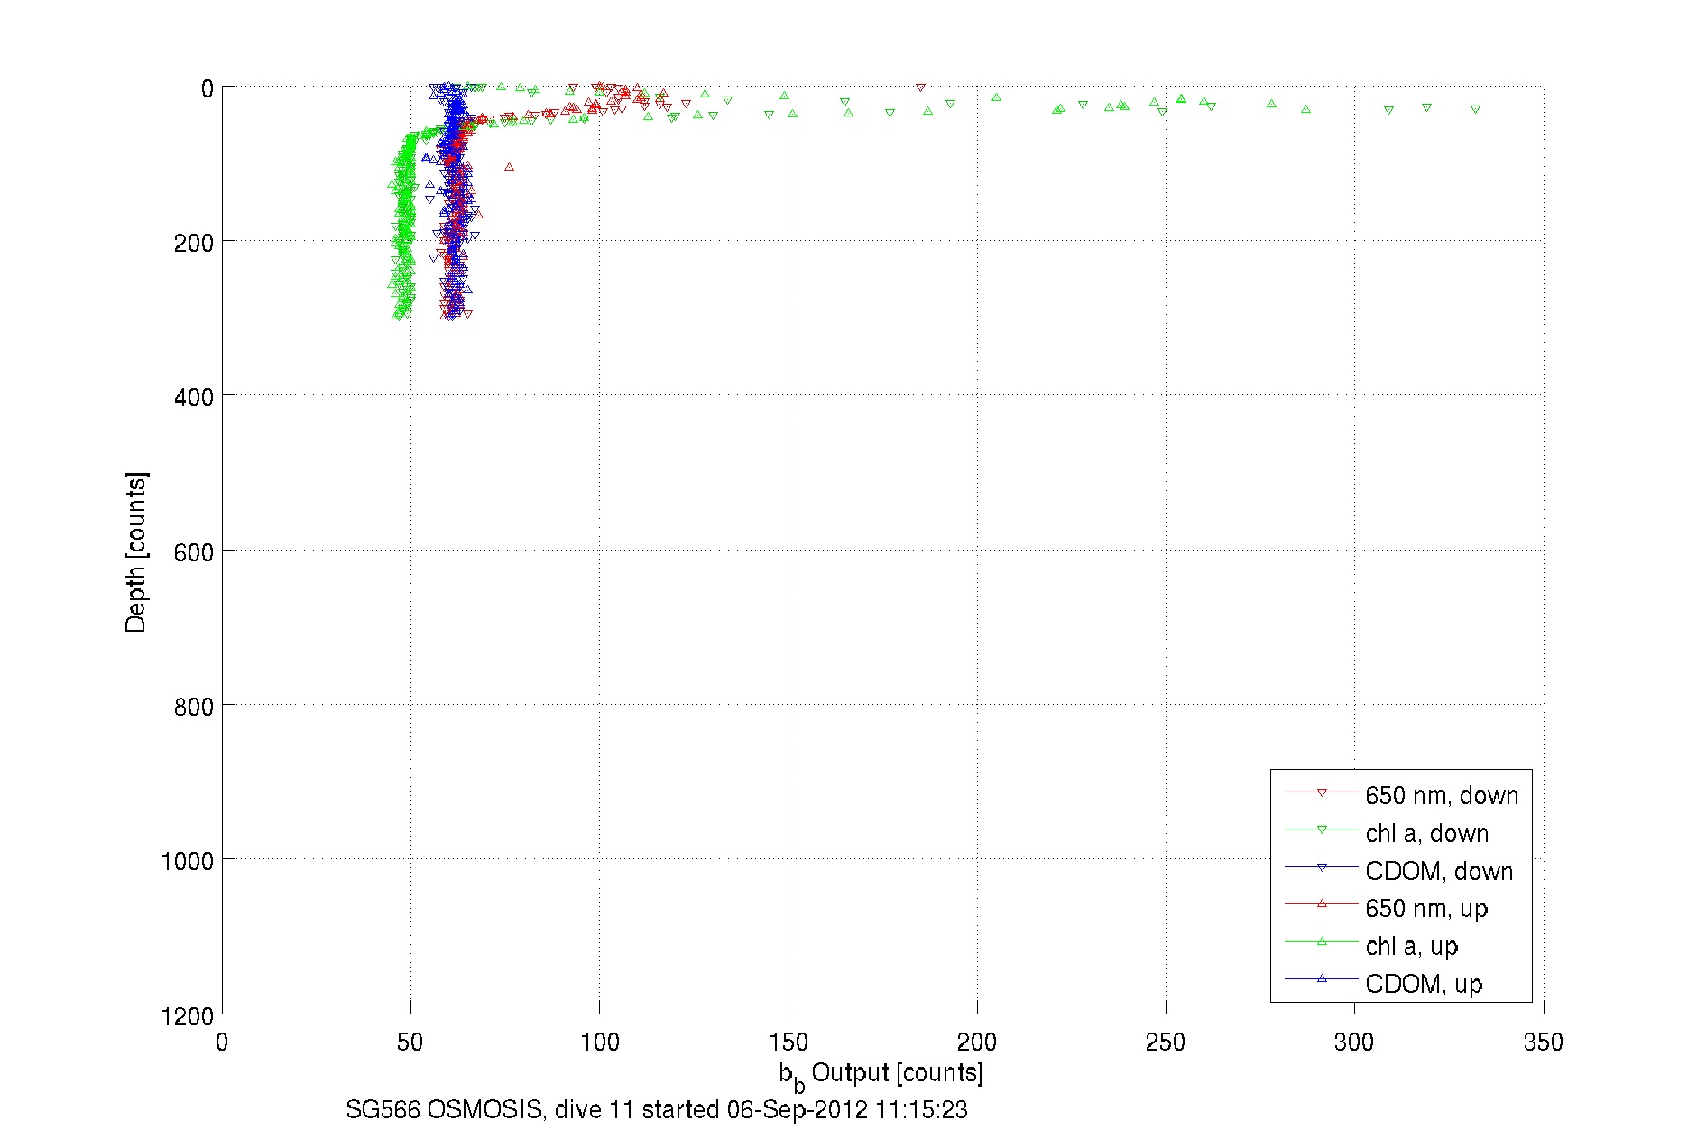This screenshot has height=1139, width=1706.
Task: Click y-axis tick label 200
Action: [194, 242]
